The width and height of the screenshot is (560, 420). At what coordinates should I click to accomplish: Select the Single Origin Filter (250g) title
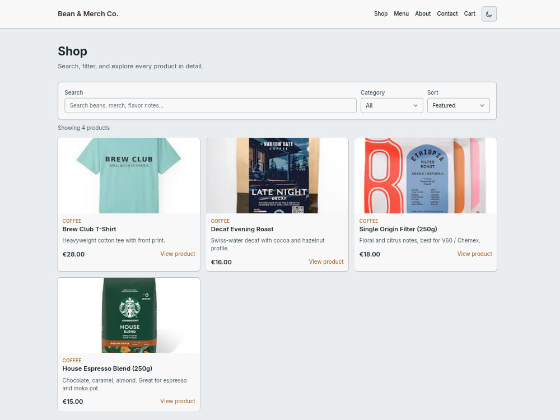(398, 229)
